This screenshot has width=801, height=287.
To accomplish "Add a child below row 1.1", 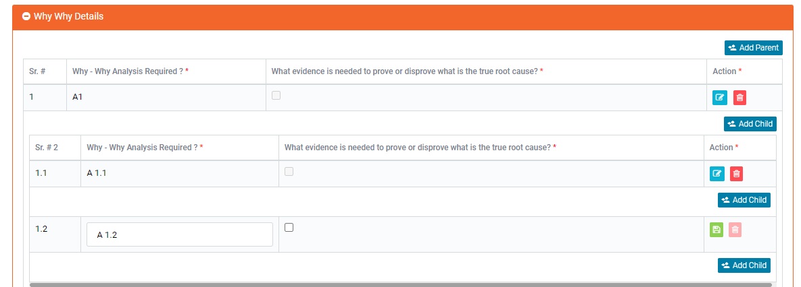I will coord(744,200).
